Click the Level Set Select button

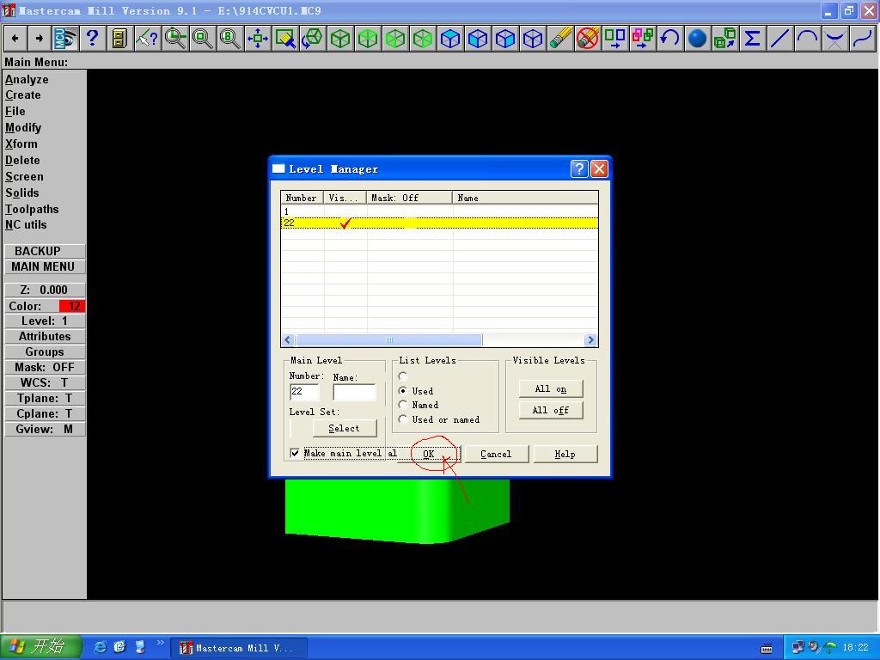(344, 428)
